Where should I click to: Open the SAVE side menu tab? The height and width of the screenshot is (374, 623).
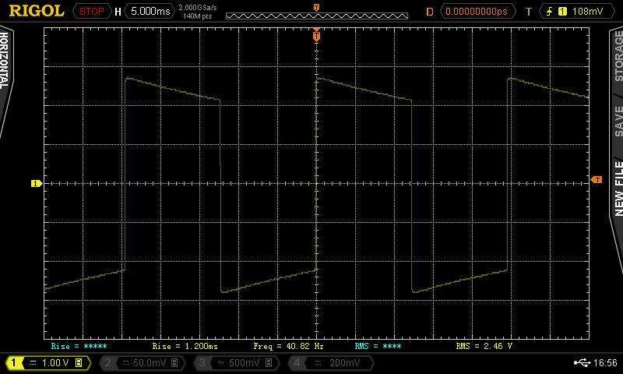point(618,120)
